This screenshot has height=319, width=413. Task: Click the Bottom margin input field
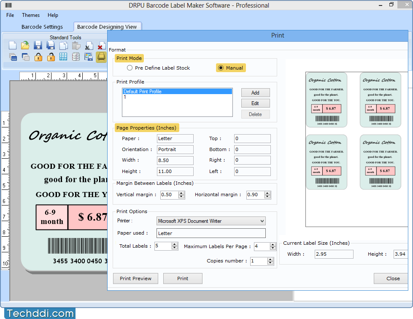[x=252, y=149]
